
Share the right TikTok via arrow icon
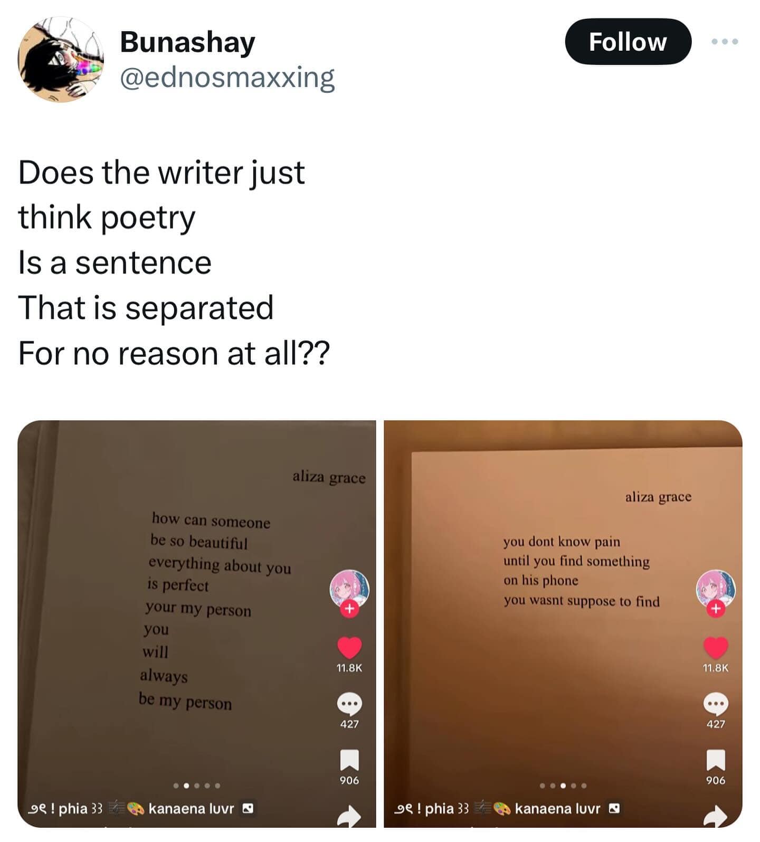click(716, 816)
